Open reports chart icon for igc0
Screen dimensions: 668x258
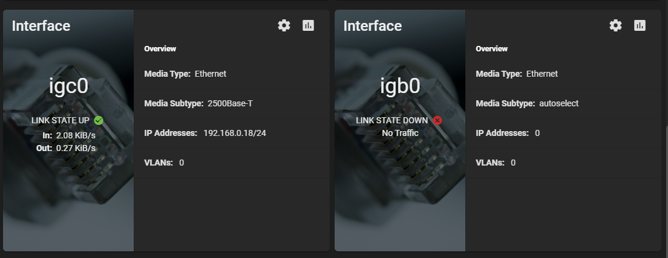click(x=308, y=25)
